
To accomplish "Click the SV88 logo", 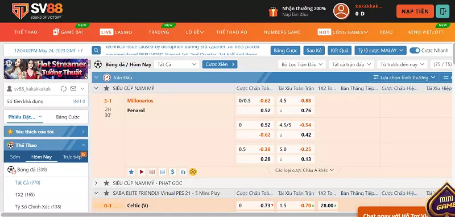I will point(37,11).
